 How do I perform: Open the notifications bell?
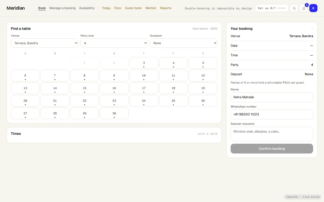304,8
